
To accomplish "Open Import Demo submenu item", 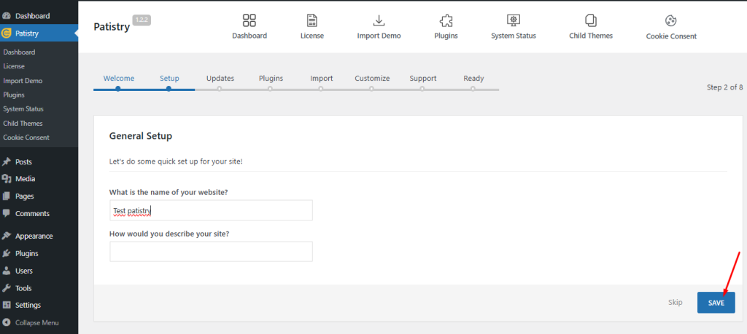I will coord(23,81).
